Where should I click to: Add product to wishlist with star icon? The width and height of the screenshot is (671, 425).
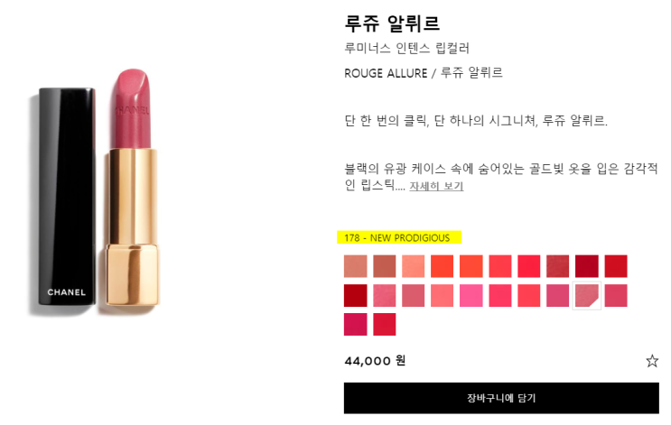click(652, 361)
